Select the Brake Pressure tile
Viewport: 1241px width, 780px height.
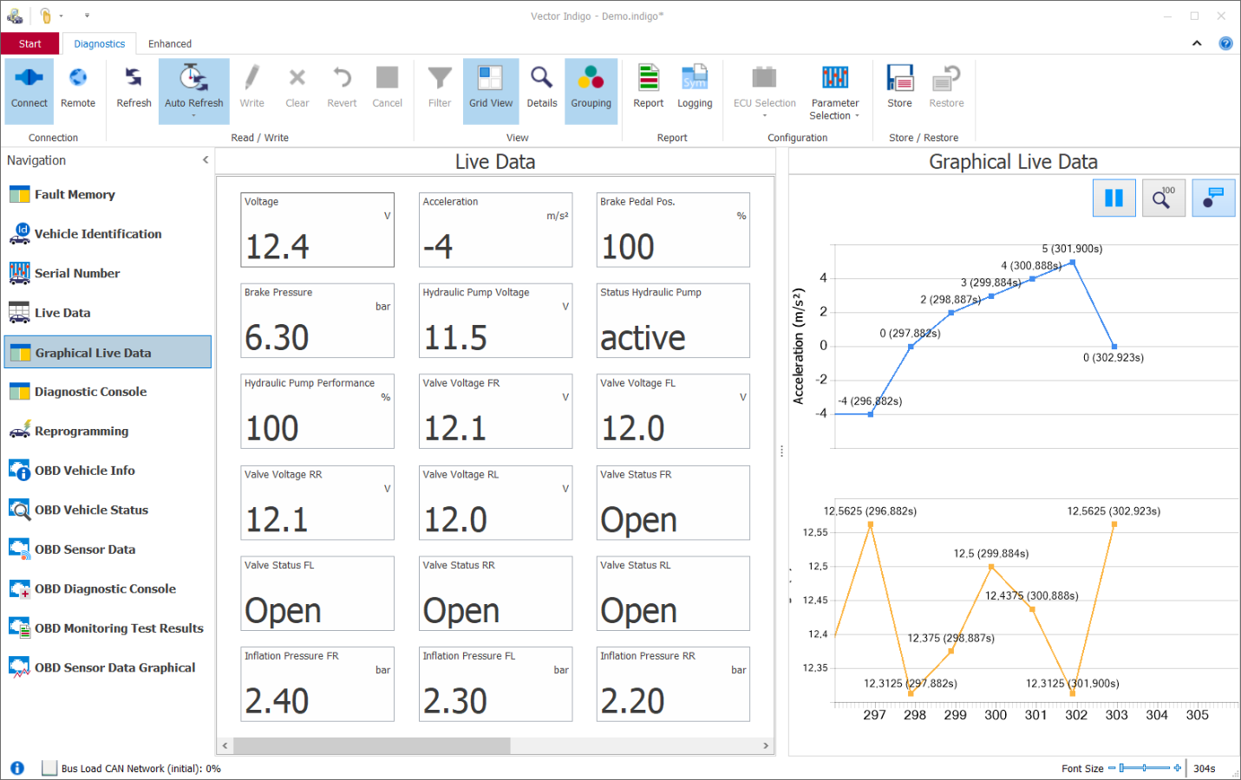(317, 321)
